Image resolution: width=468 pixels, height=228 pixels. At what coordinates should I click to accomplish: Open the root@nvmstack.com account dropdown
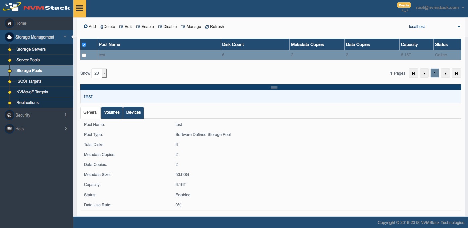[437, 7]
